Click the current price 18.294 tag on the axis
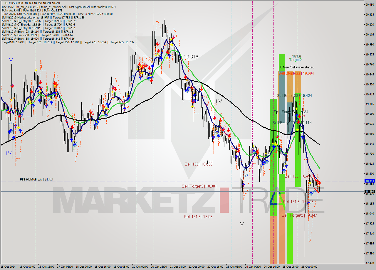The width and height of the screenshot is (376, 270). (369, 191)
